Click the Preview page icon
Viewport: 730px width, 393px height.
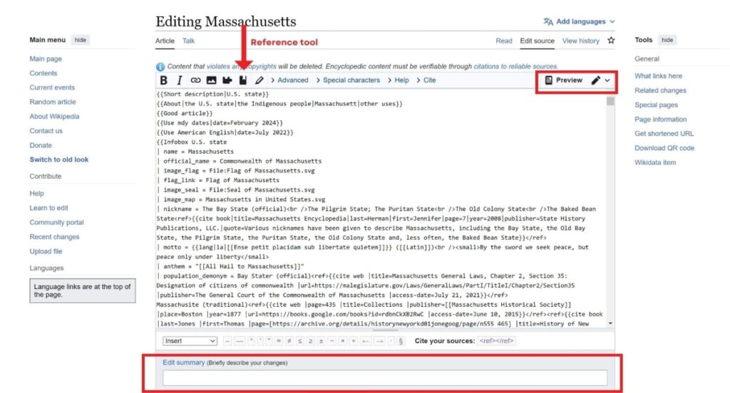[x=548, y=80]
